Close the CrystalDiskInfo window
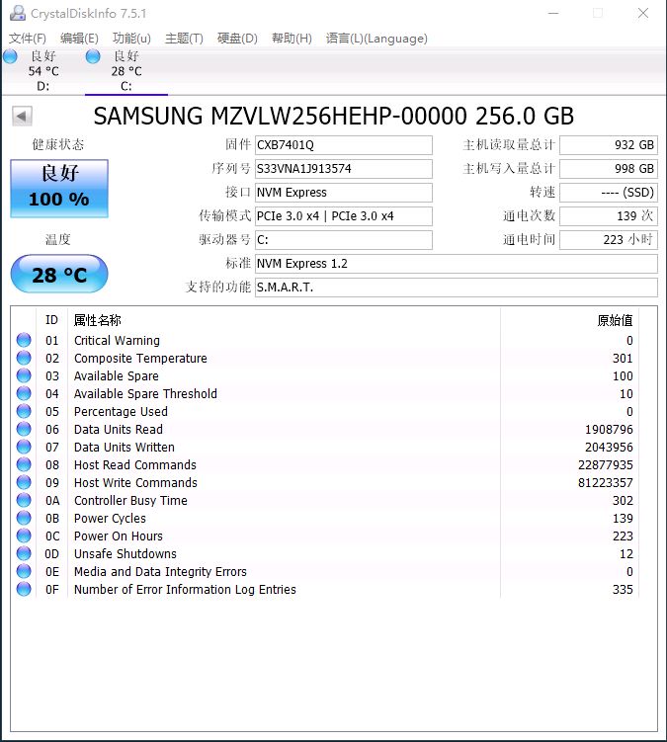 point(643,13)
